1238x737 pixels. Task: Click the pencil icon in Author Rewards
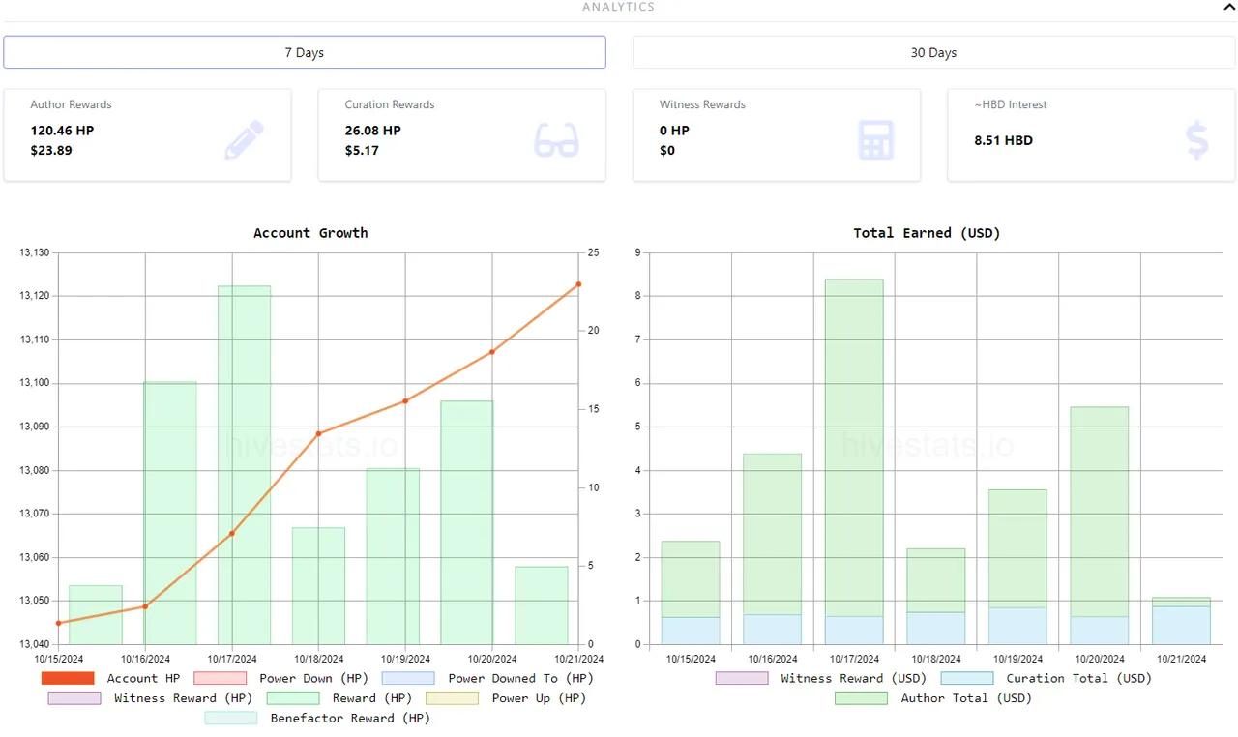pyautogui.click(x=244, y=140)
